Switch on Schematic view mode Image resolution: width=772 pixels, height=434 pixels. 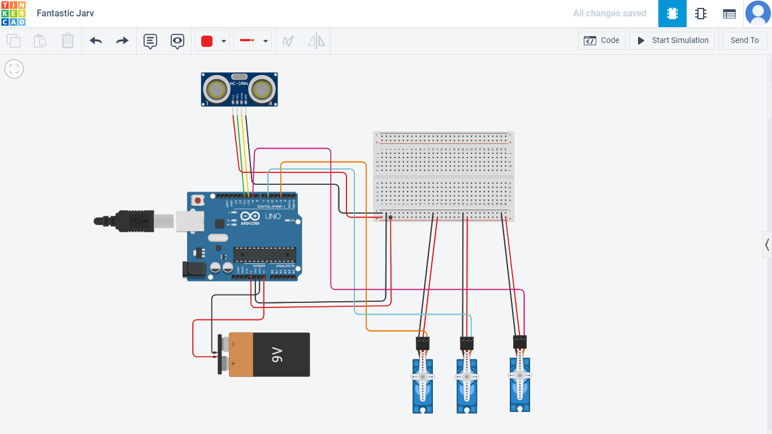tap(701, 13)
